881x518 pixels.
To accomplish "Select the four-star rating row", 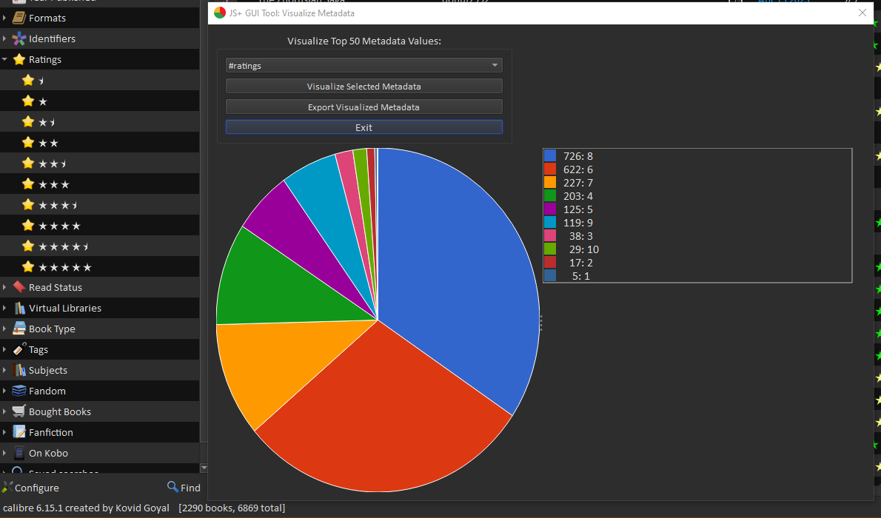I will point(99,226).
